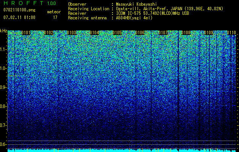This screenshot has width=239, height=152.
Task: Click the 0109 time marker label
Action: [x=209, y=33]
